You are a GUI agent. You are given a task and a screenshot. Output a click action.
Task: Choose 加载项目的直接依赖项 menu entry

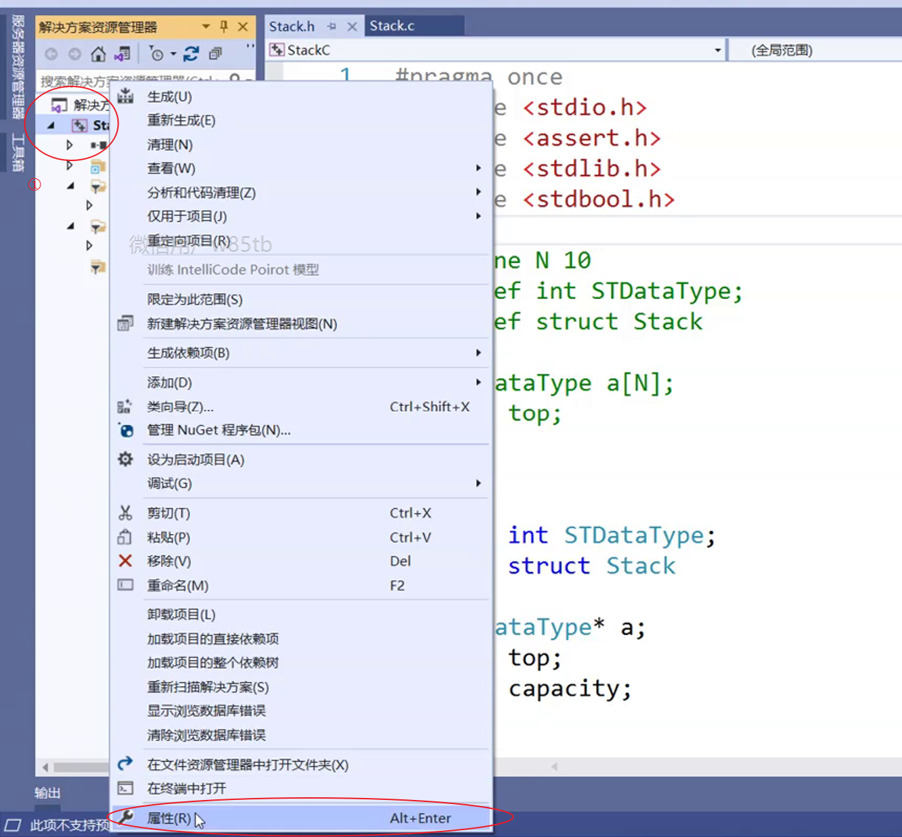[213, 639]
